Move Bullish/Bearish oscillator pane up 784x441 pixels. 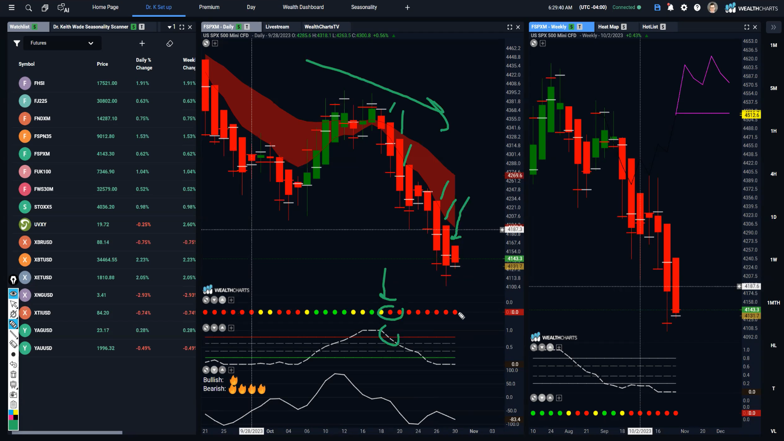pos(223,370)
